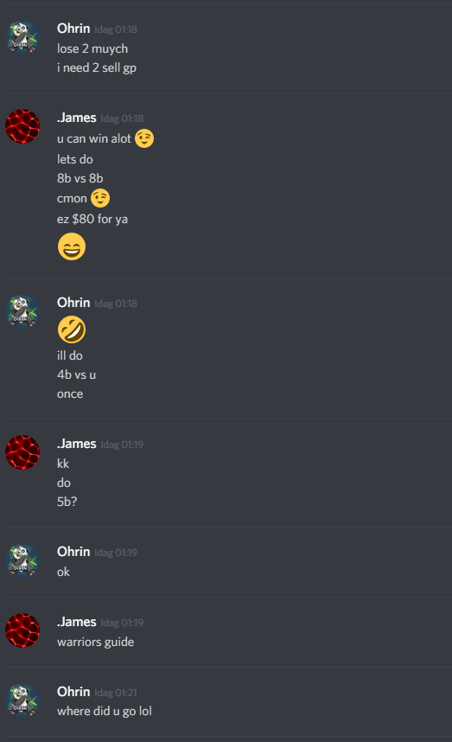Open Ohrin's avatar beside 'where did u go lol'
The width and height of the screenshot is (452, 742).
coord(22,700)
